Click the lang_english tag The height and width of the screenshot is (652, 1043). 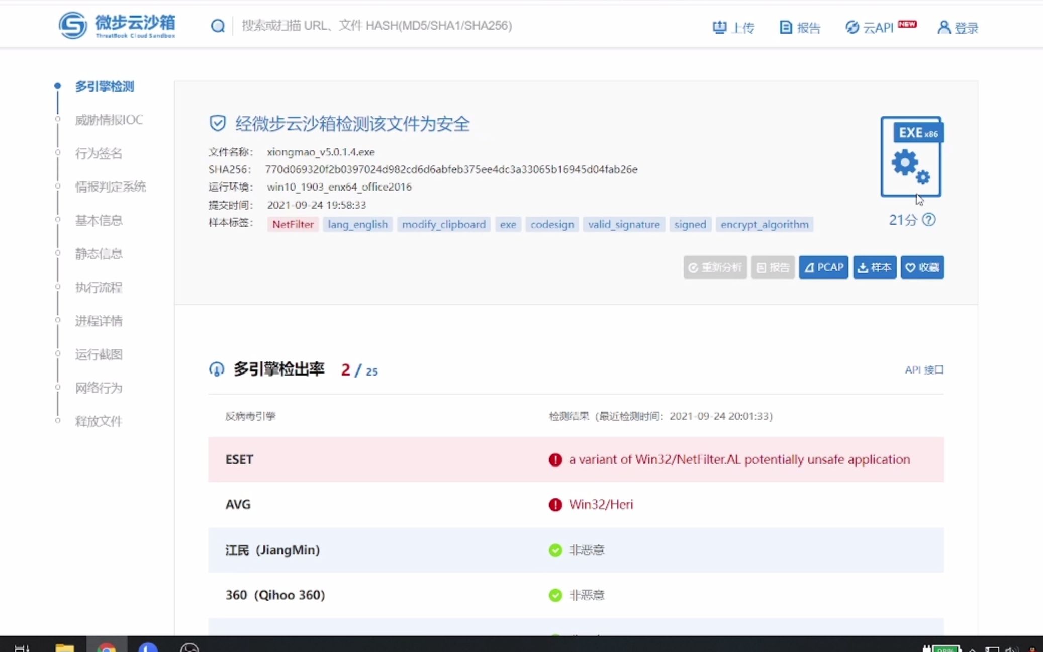(x=357, y=224)
